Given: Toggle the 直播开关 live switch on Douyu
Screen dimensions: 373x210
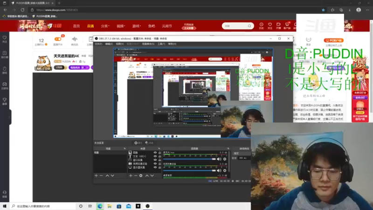Looking at the screenshot, I should (x=58, y=39).
